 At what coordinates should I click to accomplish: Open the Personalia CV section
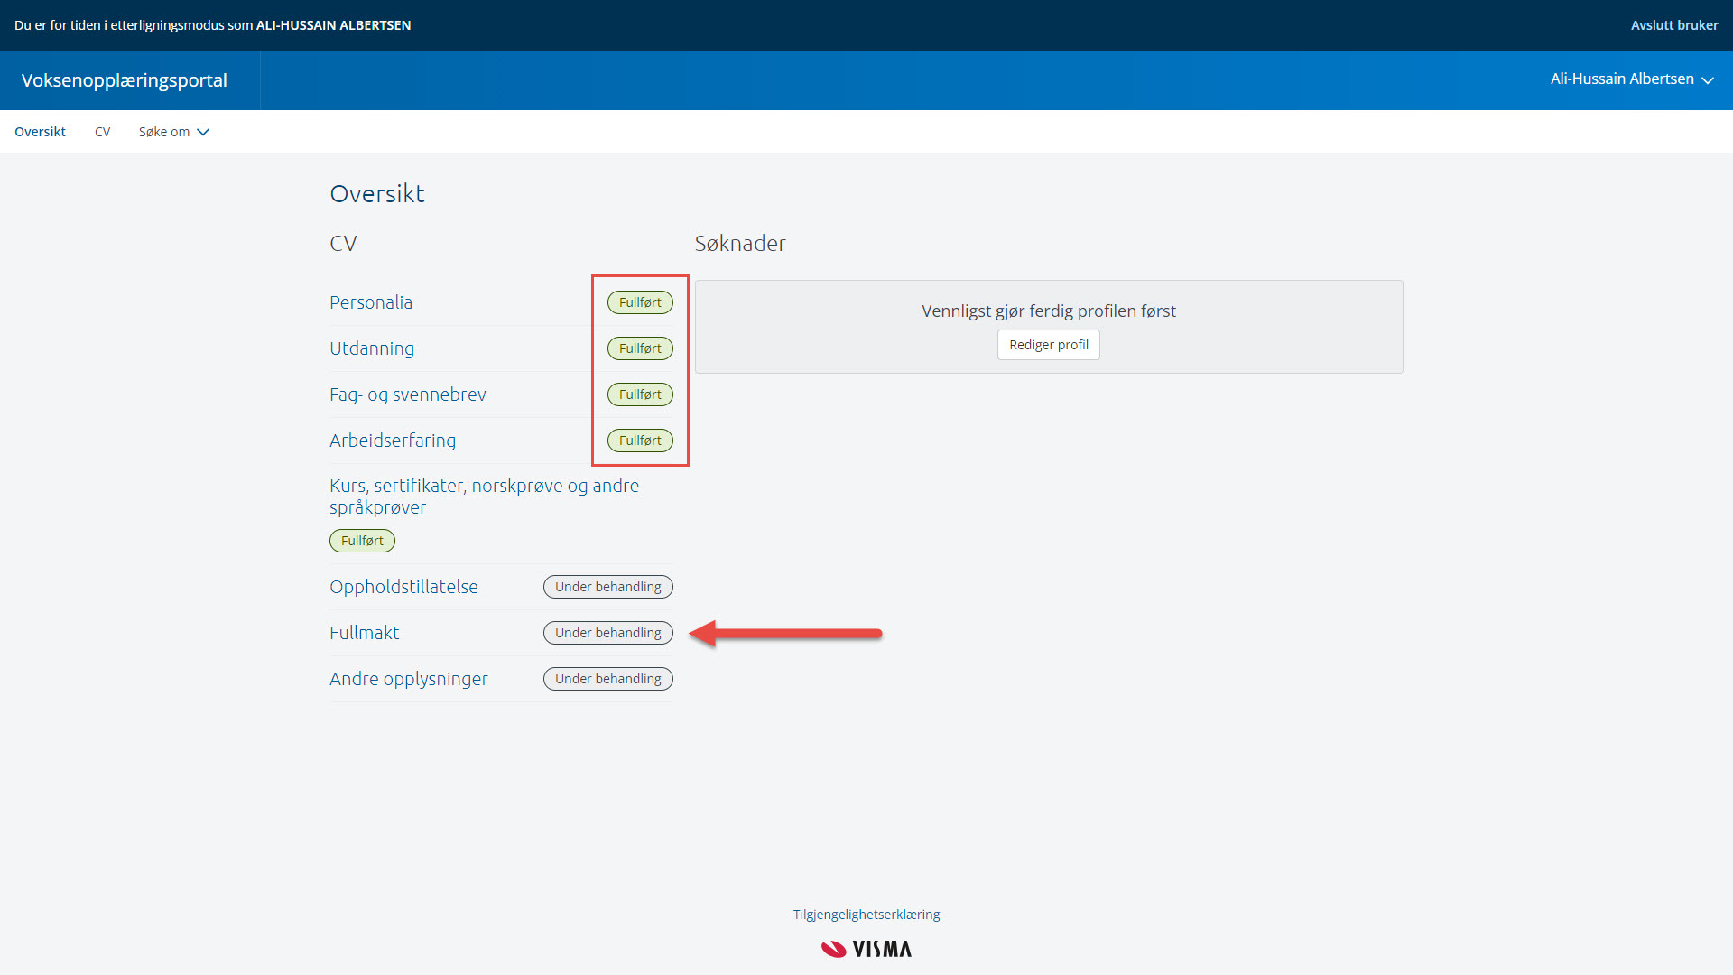tap(371, 302)
